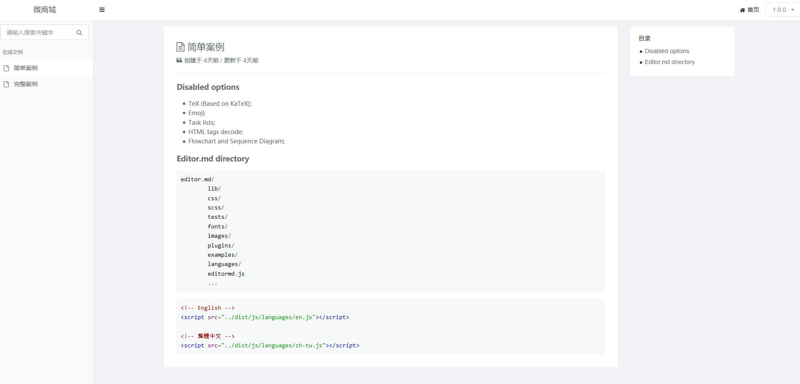Click the examples/ line in code block

[x=222, y=255]
